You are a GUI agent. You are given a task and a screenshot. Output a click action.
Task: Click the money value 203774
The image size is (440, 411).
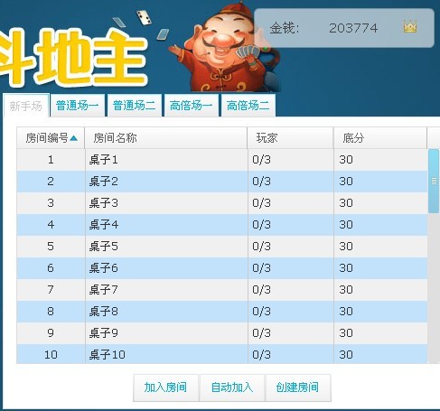pyautogui.click(x=353, y=28)
